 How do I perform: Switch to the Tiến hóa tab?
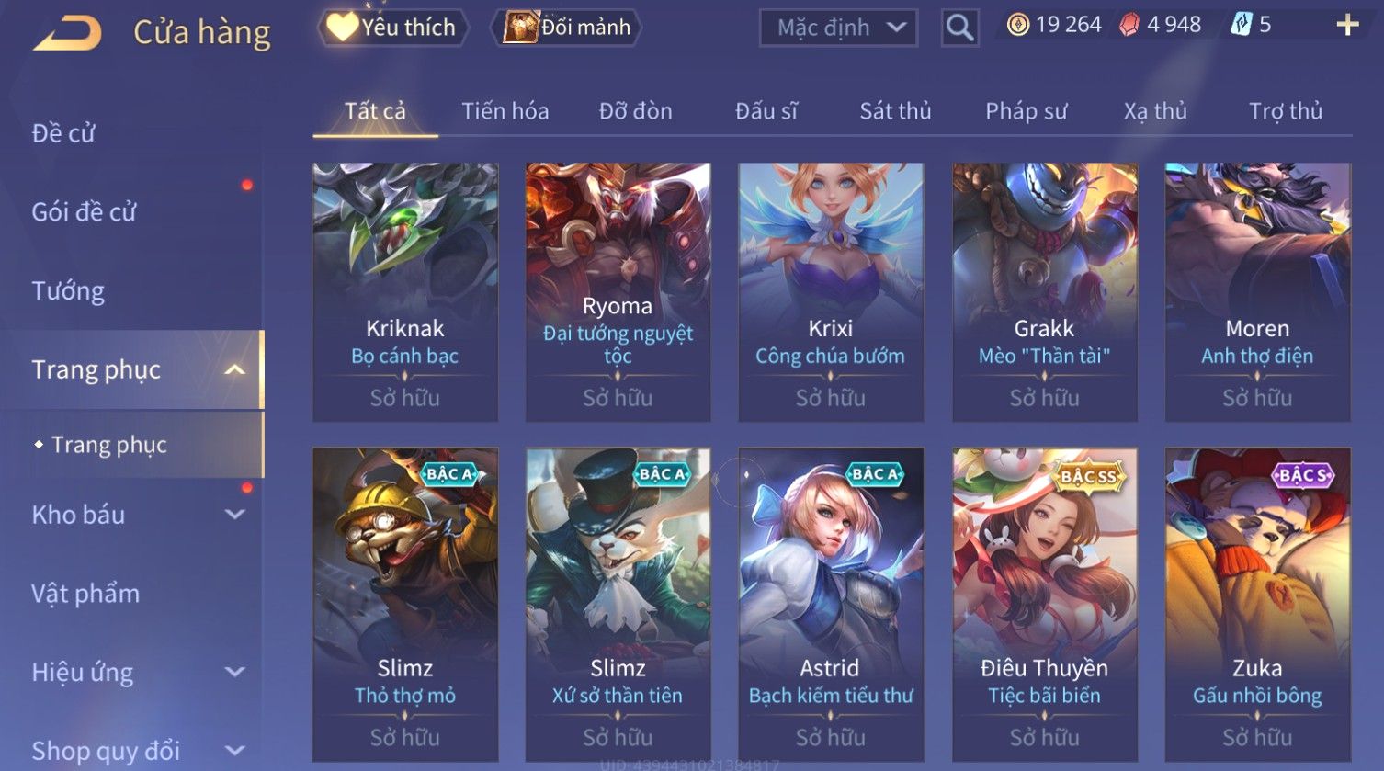tap(505, 111)
